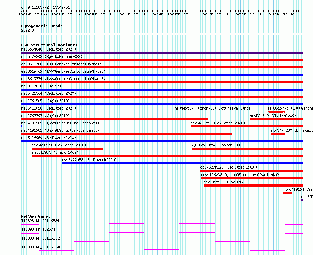Click the 15294k ruler tick label
The width and height of the screenshot is (313, 255).
click(157, 14)
